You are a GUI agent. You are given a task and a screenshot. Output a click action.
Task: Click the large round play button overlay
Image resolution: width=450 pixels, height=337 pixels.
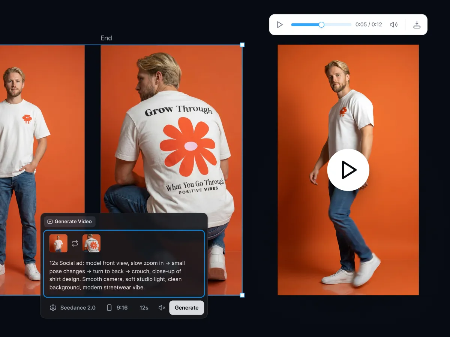[x=348, y=170]
